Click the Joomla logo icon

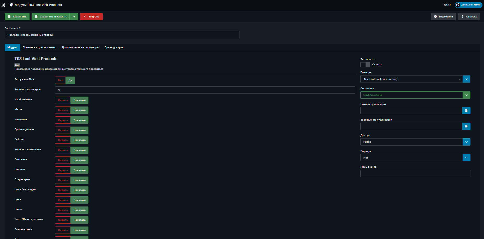point(3,5)
